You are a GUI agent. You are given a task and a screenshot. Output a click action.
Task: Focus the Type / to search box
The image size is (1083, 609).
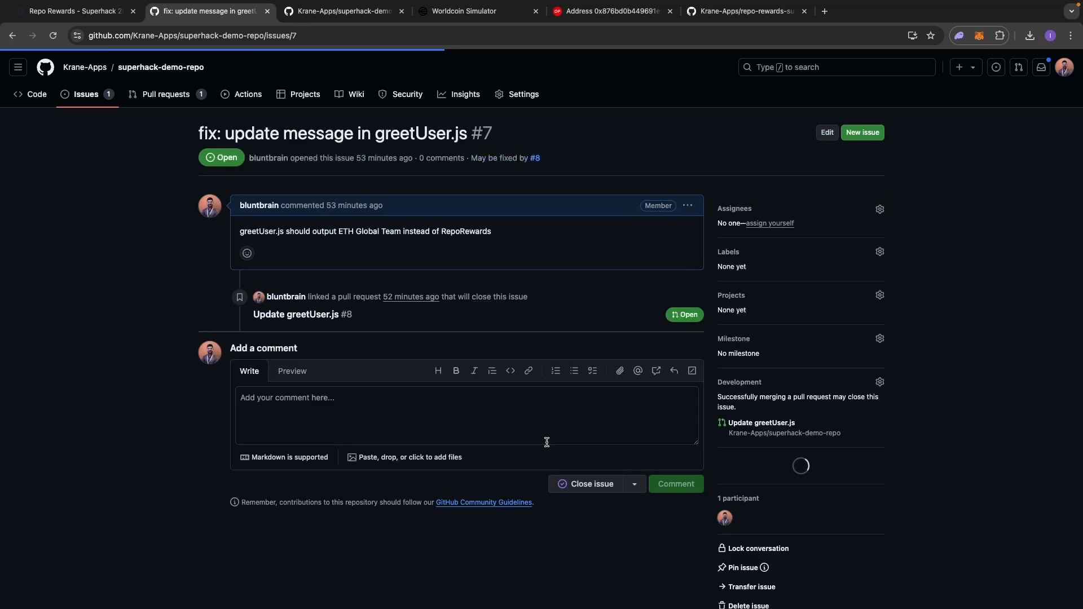pos(837,67)
